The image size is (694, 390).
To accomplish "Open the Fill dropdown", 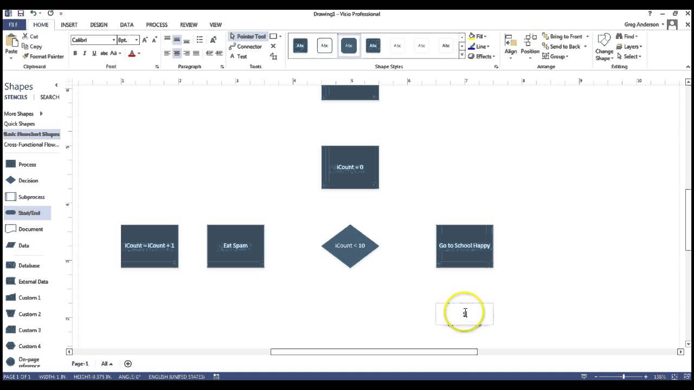I will (479, 36).
